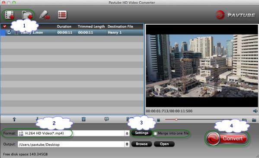
Task: Click the 00:00:11 duration cell
Action: pos(65,32)
